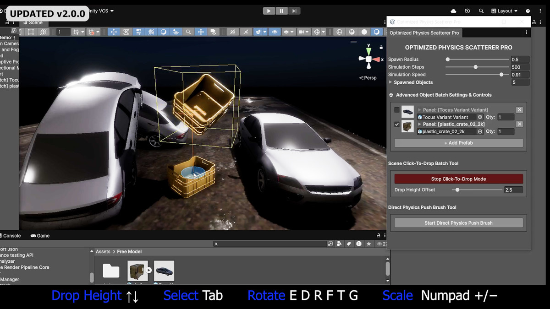Click the Step frame button
The width and height of the screenshot is (550, 309).
point(294,11)
